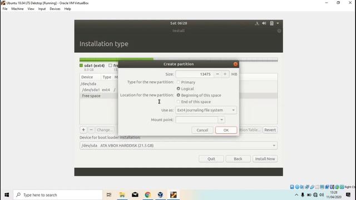Expand the Ubuntu system menu arrow

click(278, 23)
